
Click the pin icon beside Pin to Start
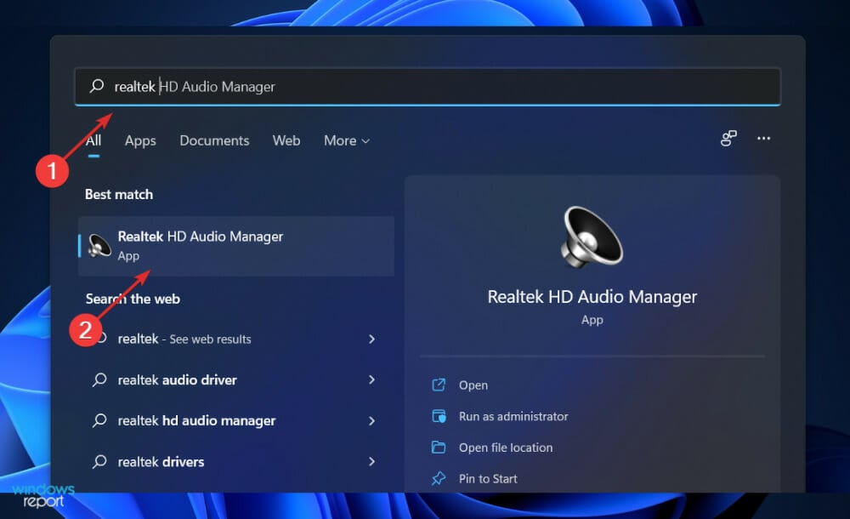point(439,478)
